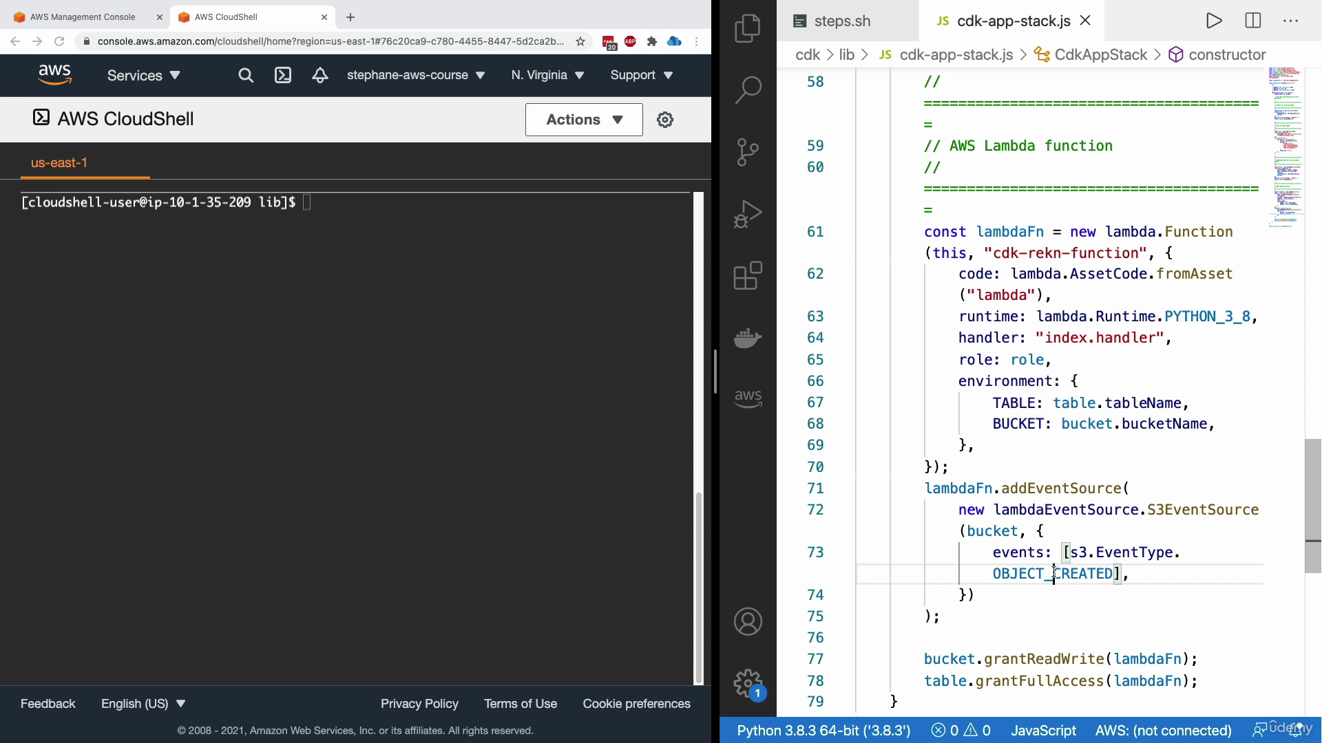Click browser address bar URL
1322x743 pixels.
point(330,41)
